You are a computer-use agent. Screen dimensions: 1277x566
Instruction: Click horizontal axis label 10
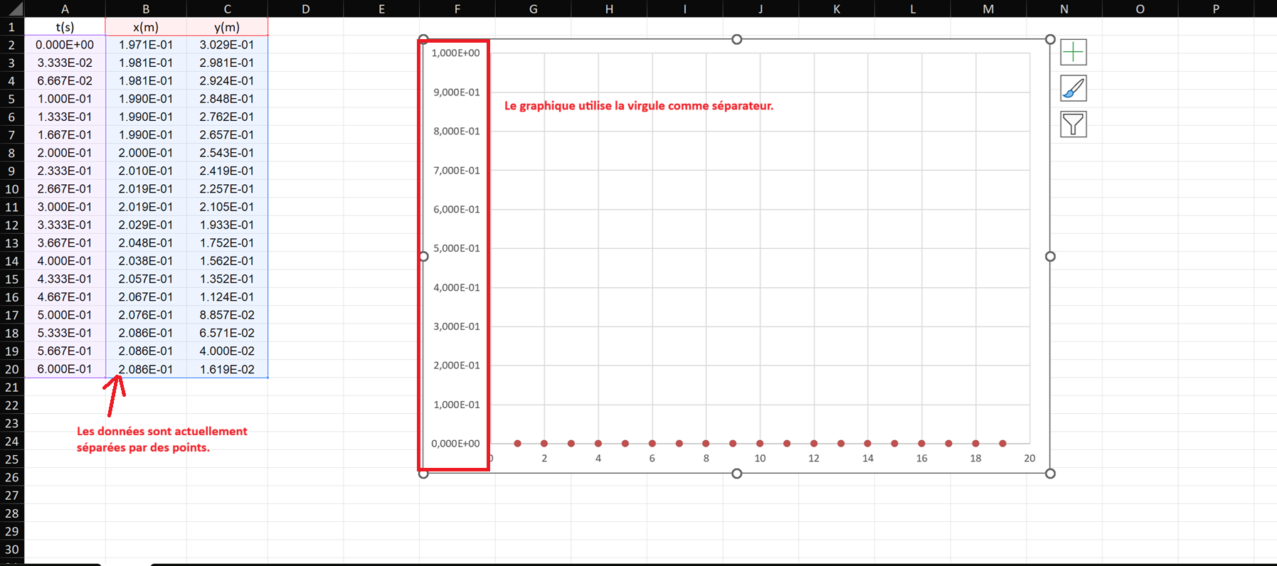click(x=760, y=458)
